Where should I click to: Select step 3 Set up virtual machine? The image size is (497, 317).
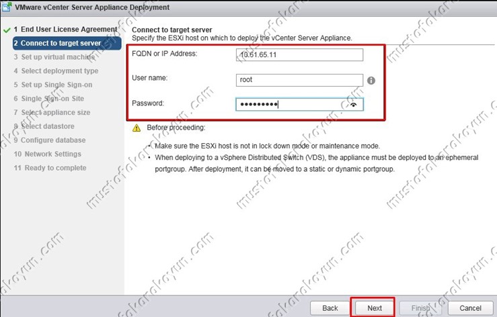[54, 57]
